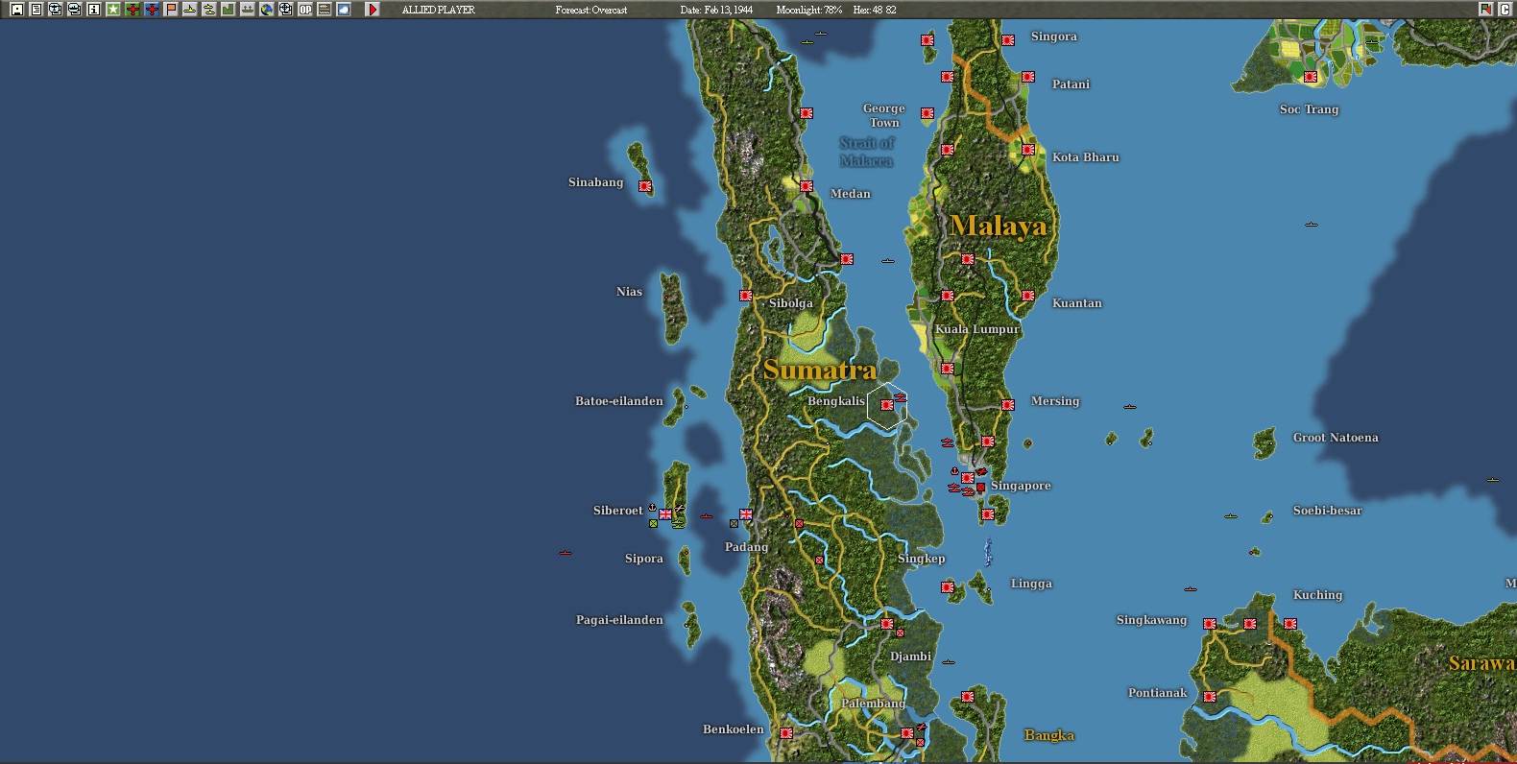Viewport: 1517px width, 764px height.
Task: Click the 'Djambi' map label
Action: [x=910, y=657]
